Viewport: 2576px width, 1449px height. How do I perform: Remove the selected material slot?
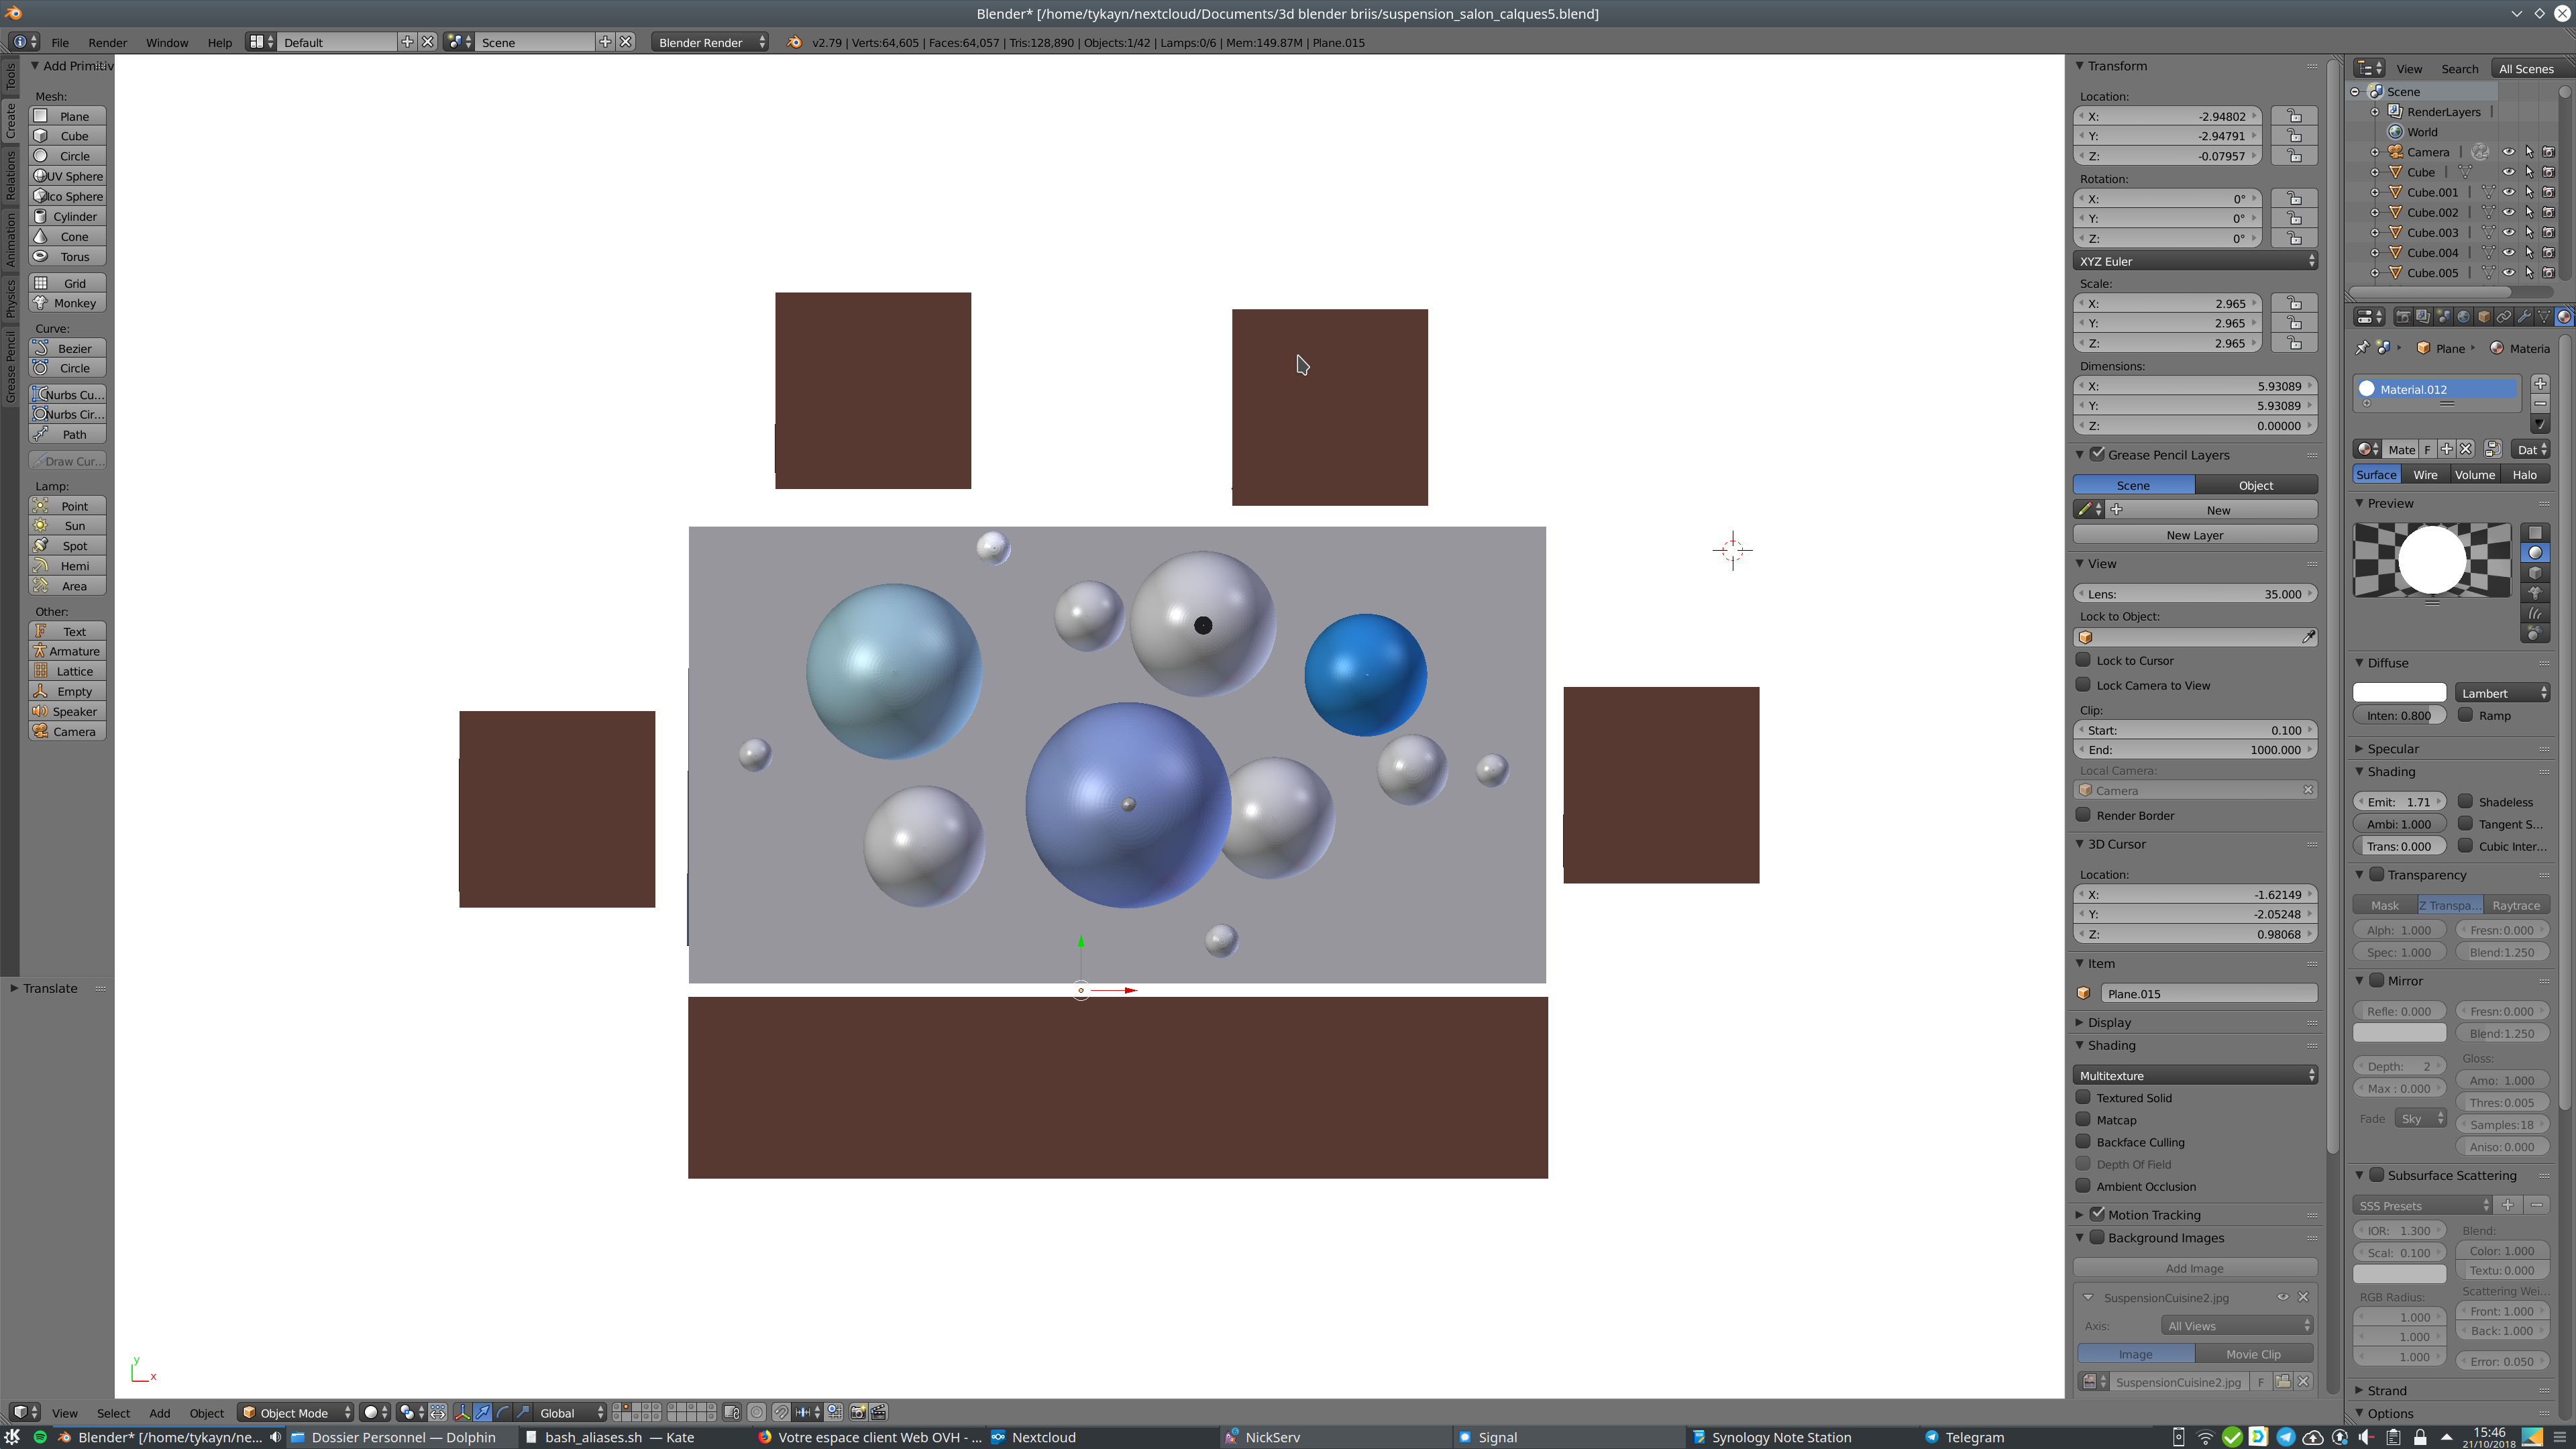[x=2540, y=404]
